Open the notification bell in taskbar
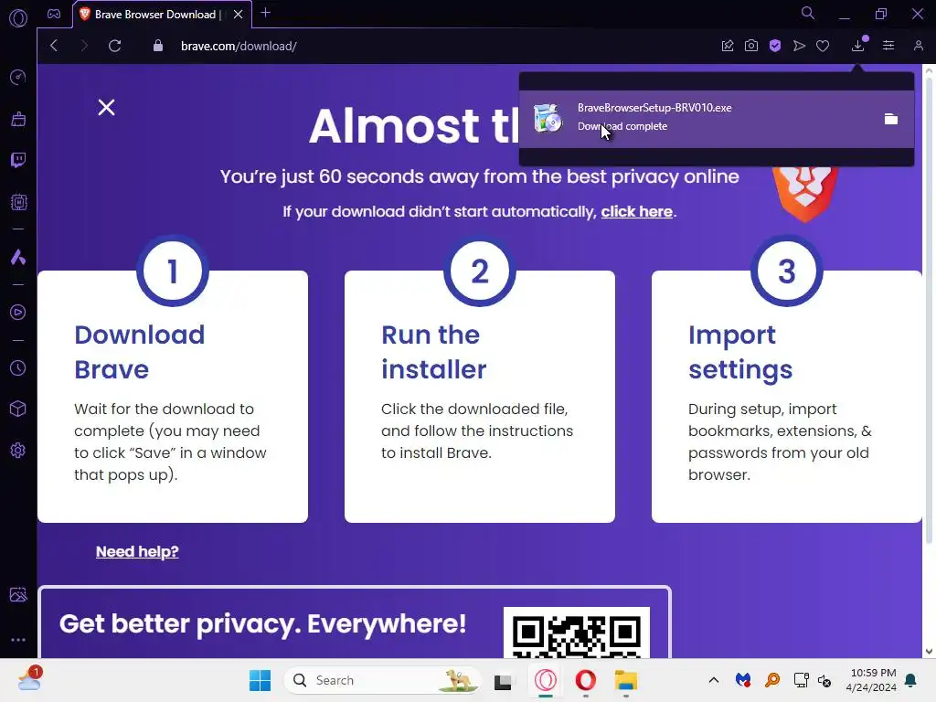The width and height of the screenshot is (936, 702). pos(910,680)
